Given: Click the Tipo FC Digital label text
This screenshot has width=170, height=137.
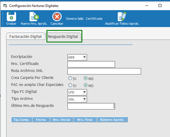Looking at the screenshot, I should tap(24, 91).
